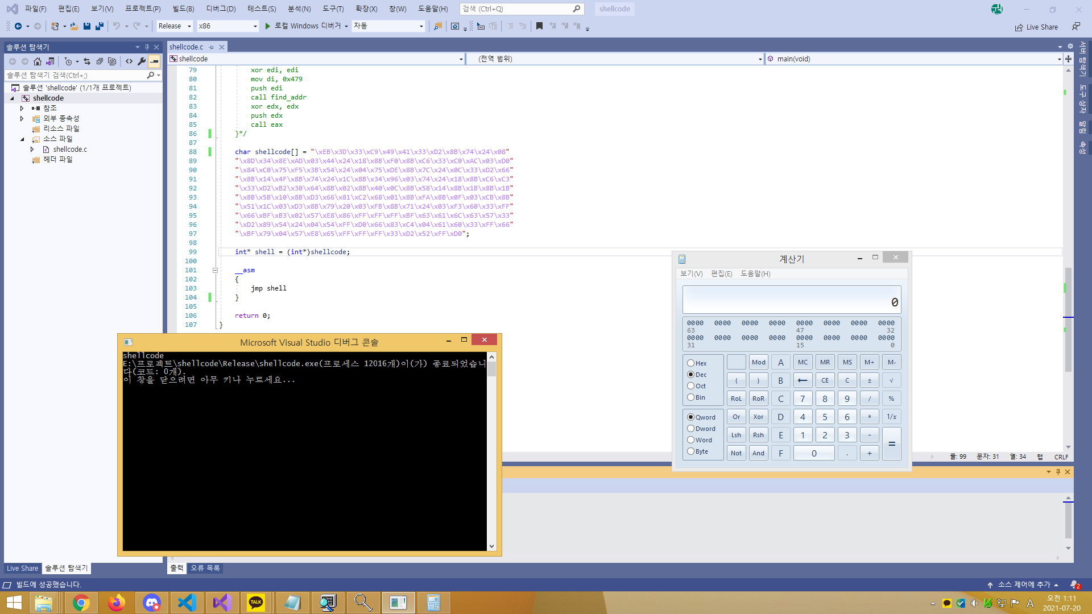Image resolution: width=1092 pixels, height=614 pixels.
Task: Open the Release configuration dropdown
Action: click(x=175, y=26)
